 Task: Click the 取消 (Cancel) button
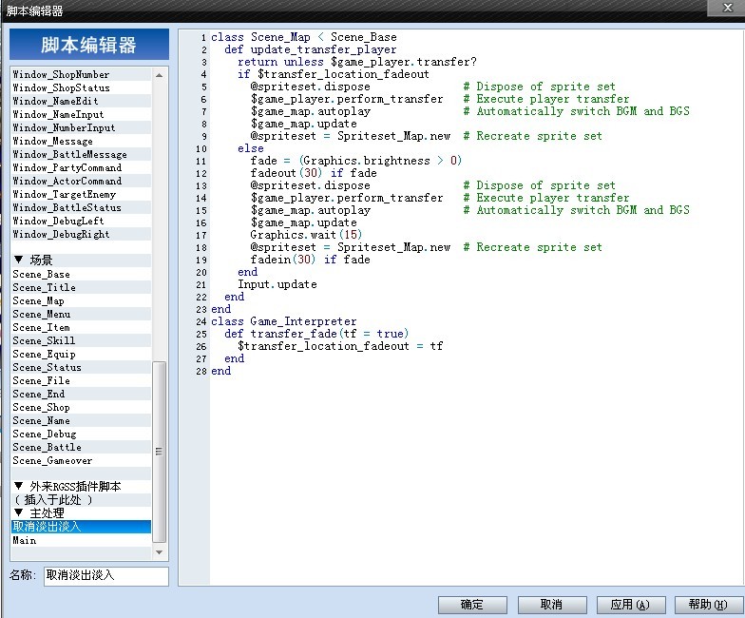click(x=551, y=605)
